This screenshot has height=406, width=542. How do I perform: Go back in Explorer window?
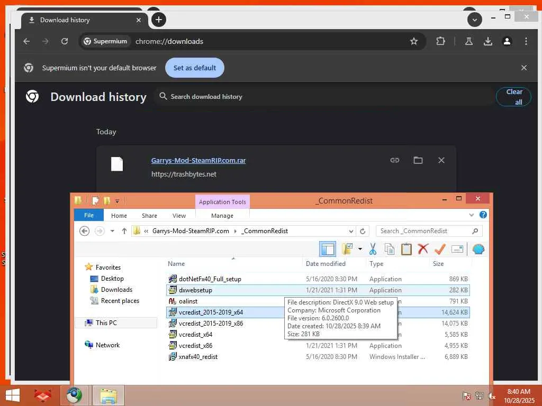coord(84,231)
